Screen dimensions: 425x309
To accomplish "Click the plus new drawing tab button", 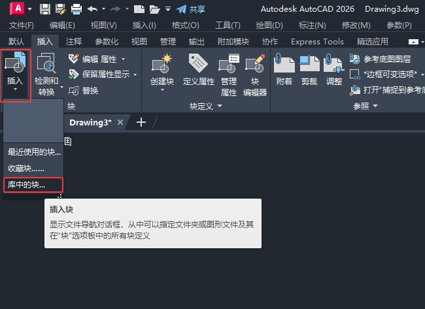I will click(x=141, y=122).
